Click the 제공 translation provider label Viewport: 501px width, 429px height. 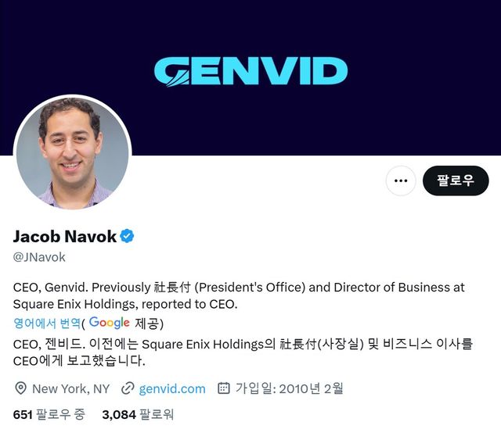point(146,324)
